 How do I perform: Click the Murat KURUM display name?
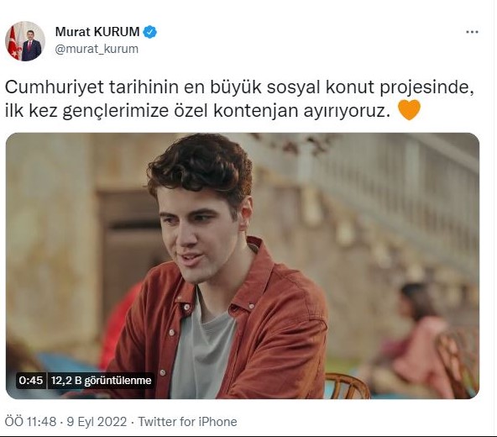tap(97, 32)
